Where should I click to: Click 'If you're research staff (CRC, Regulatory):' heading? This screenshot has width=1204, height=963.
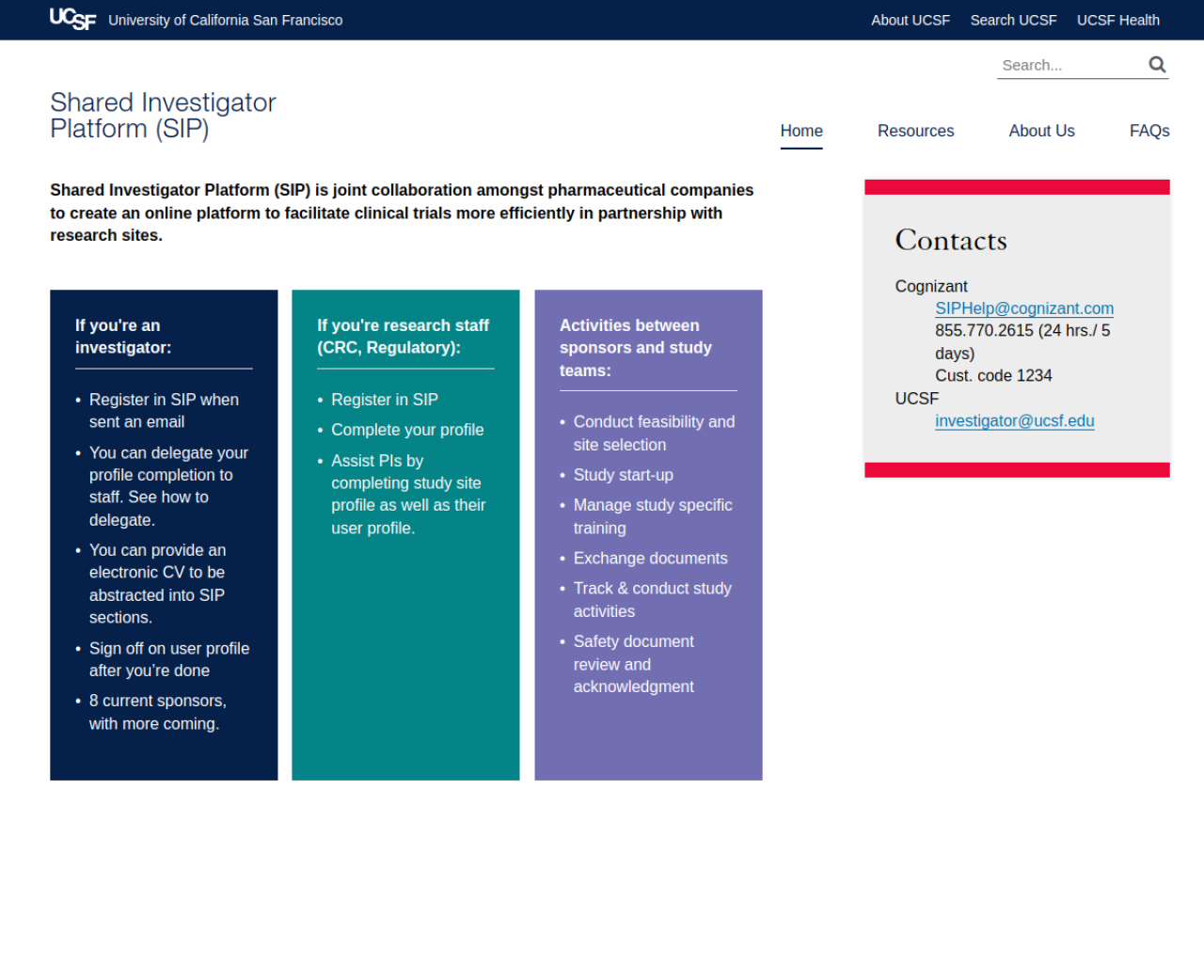pos(403,337)
